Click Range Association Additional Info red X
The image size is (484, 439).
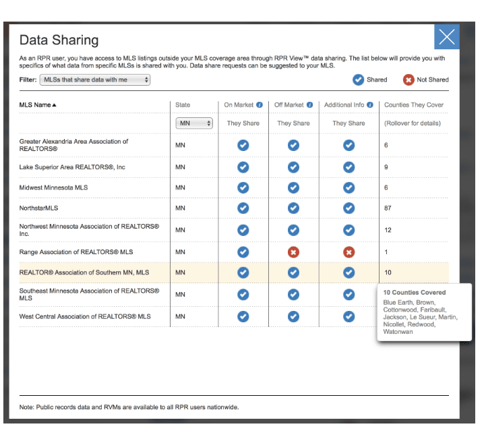pyautogui.click(x=349, y=252)
